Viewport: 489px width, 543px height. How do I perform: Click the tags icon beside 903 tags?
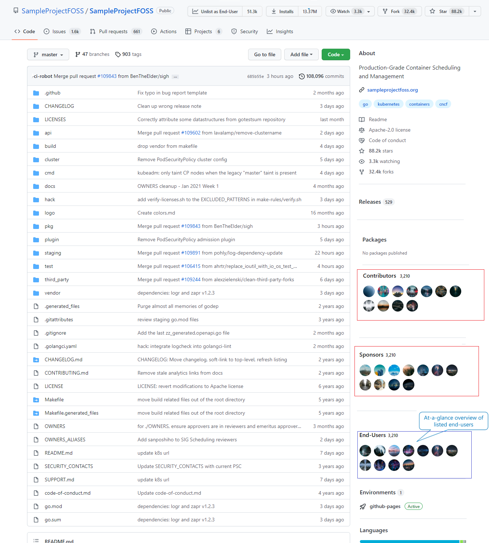pos(118,54)
